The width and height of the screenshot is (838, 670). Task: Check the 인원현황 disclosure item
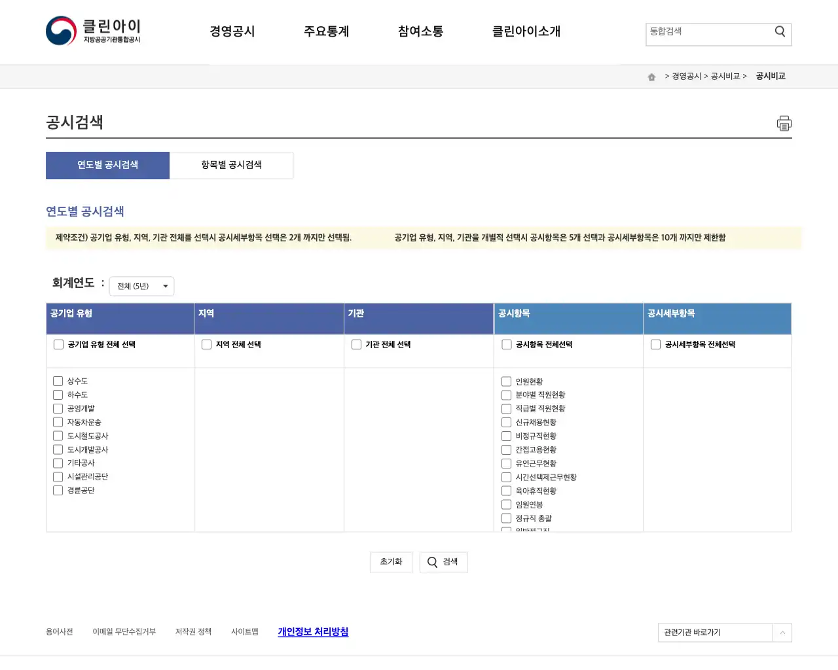click(506, 381)
